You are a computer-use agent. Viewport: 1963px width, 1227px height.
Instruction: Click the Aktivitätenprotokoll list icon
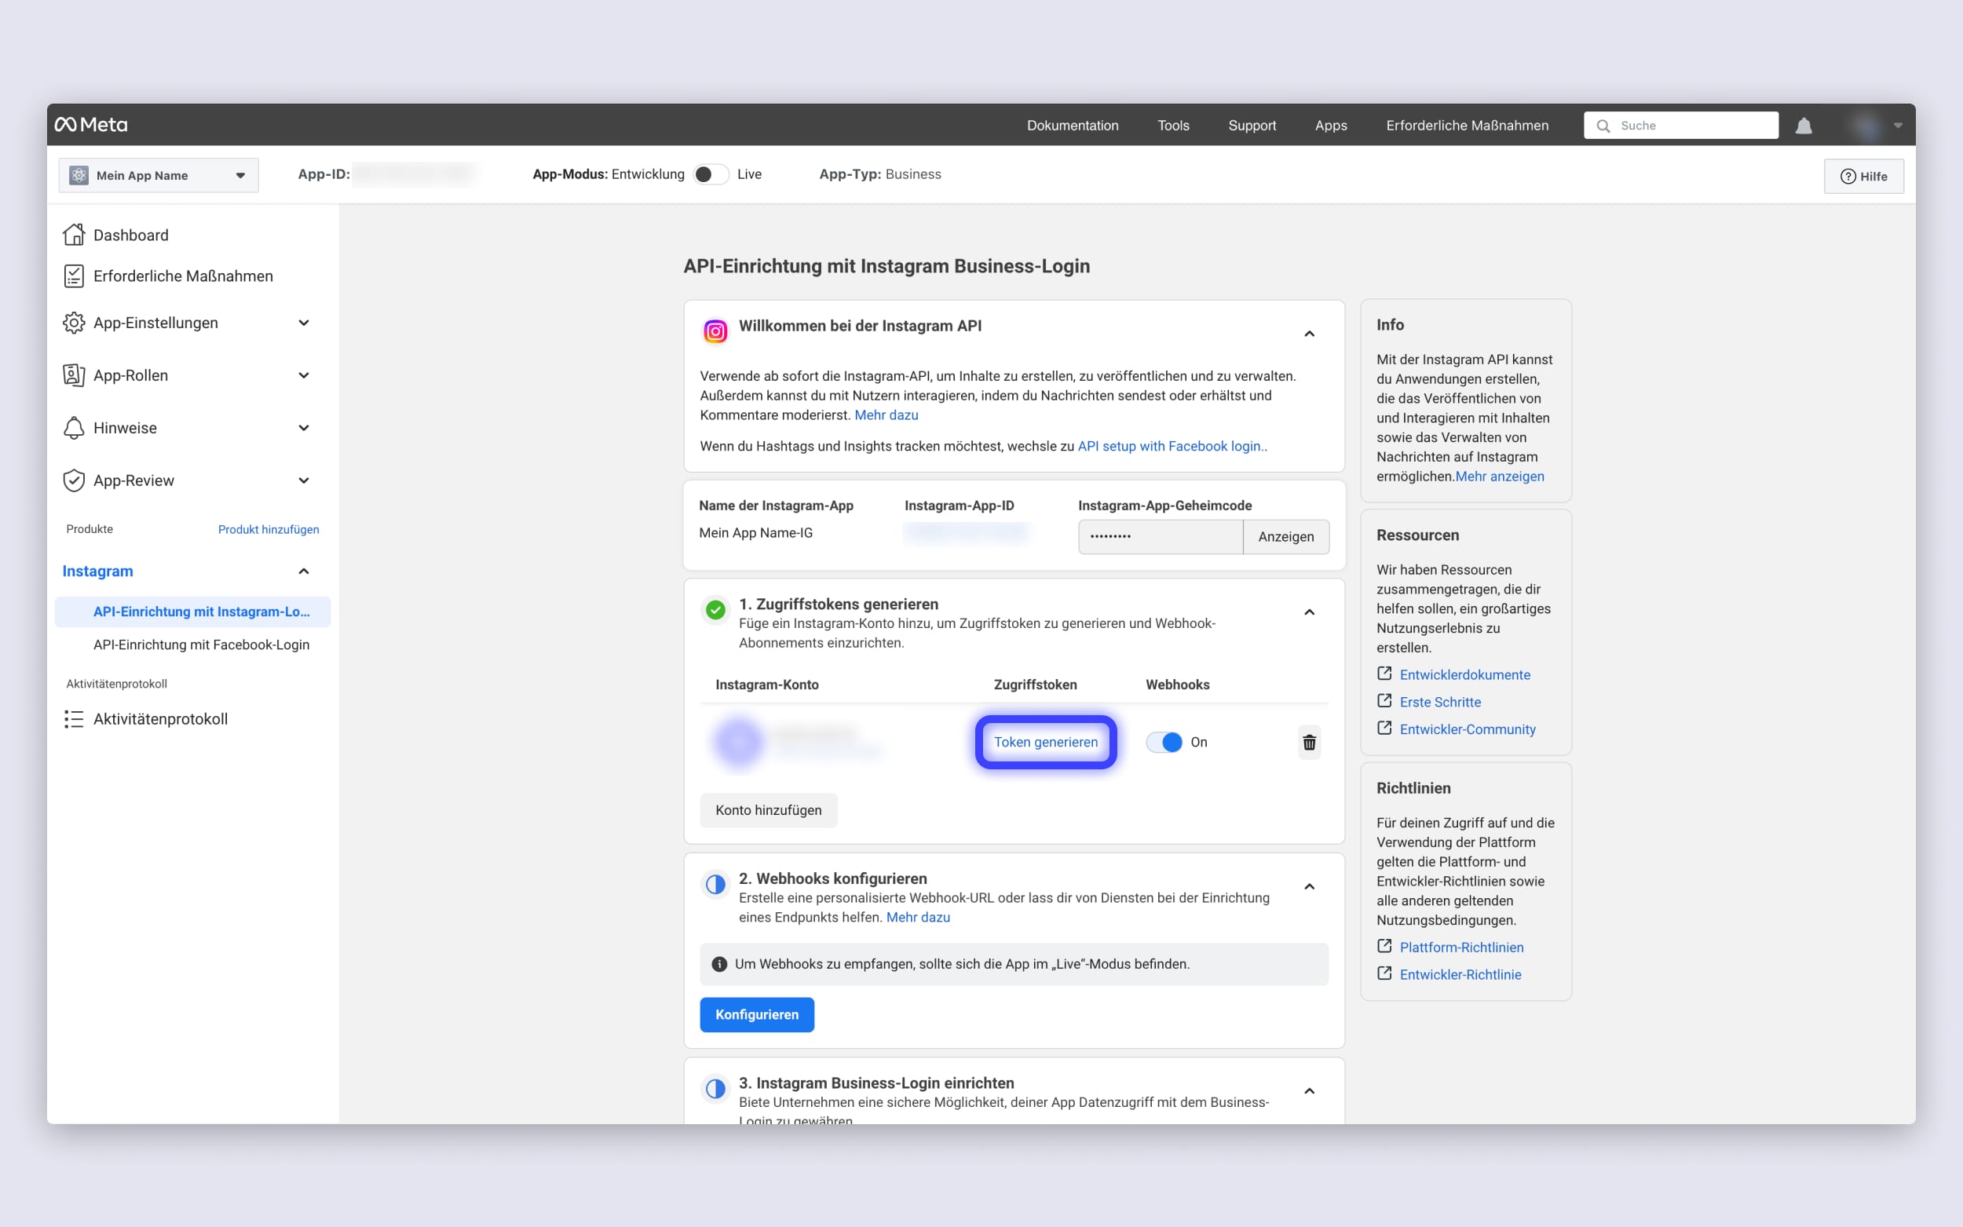(x=74, y=719)
